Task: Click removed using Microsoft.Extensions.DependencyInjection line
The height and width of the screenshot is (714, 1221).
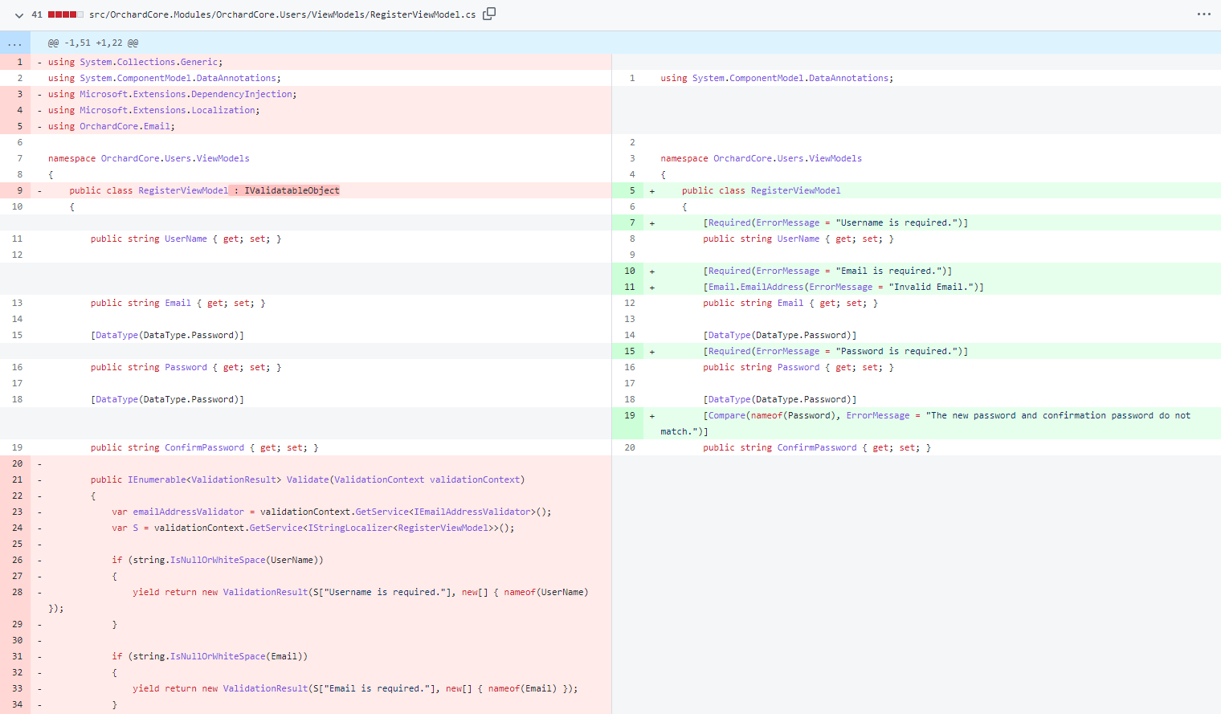Action: click(172, 94)
